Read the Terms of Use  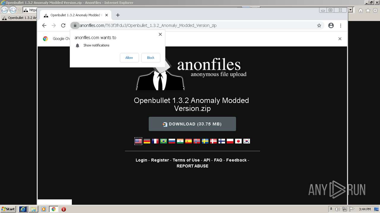pyautogui.click(x=186, y=160)
